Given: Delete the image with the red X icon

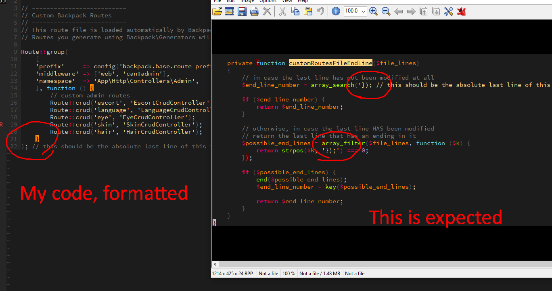Looking at the screenshot, I should pyautogui.click(x=266, y=11).
